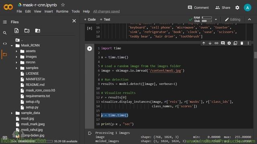Expand the mrcnn folder
257x144 pixels.
pos(16,62)
